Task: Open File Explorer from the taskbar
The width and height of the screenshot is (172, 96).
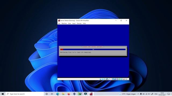Action: click(63, 94)
